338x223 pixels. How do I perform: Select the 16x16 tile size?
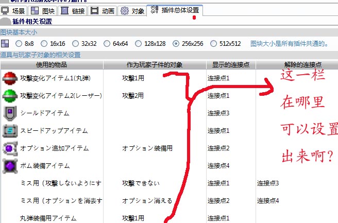tap(53, 44)
